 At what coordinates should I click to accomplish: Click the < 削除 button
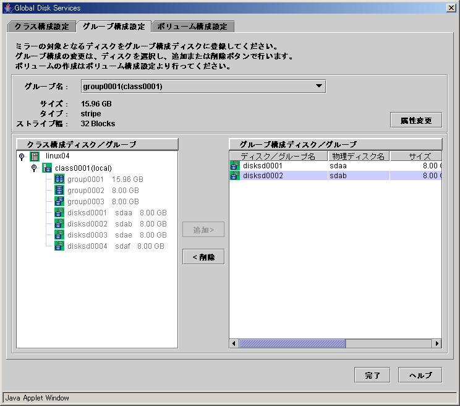(x=203, y=257)
